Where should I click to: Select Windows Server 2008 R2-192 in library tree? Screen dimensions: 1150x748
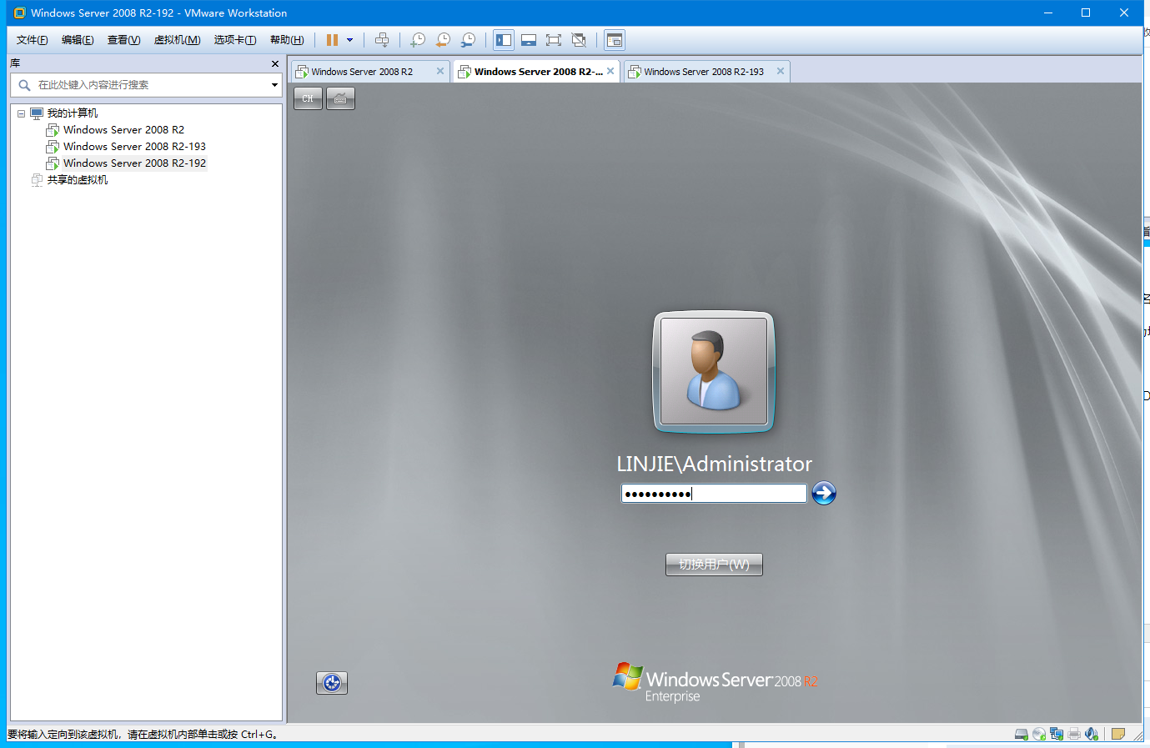(x=134, y=163)
